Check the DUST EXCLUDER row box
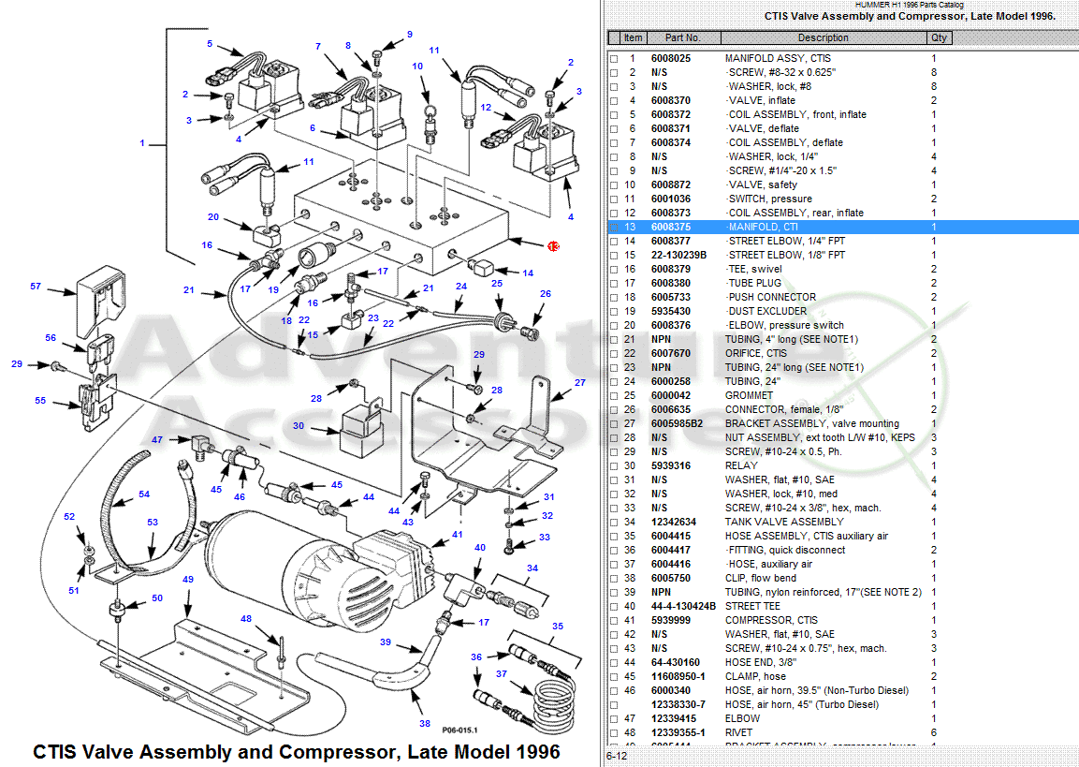This screenshot has height=767, width=1079. pyautogui.click(x=614, y=311)
